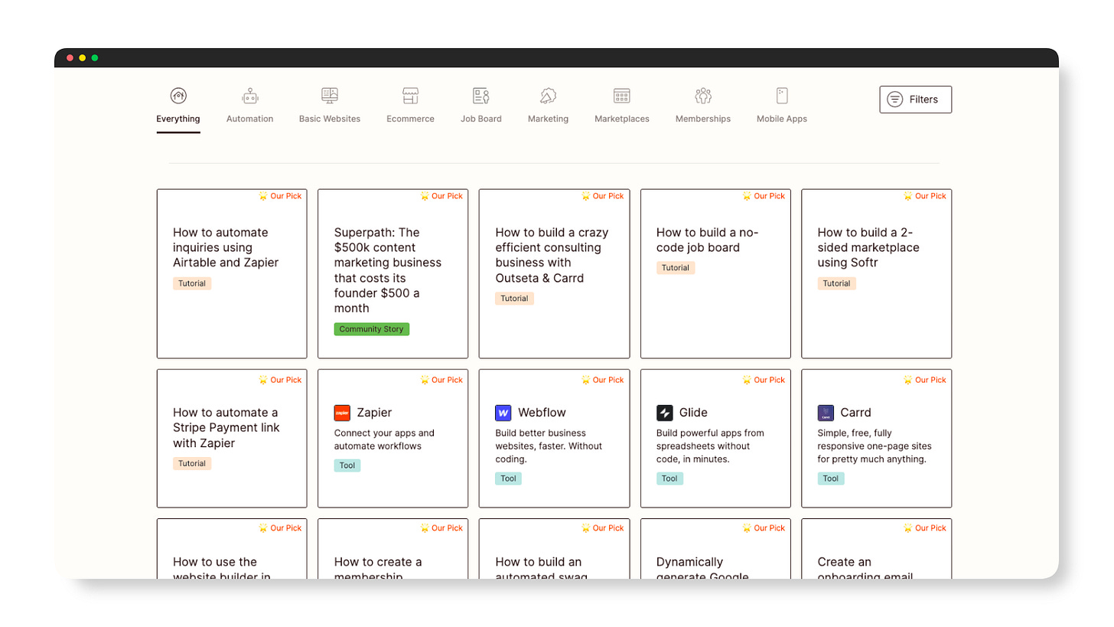
Task: Click 'Our Pick' badge on Superpath card
Action: [x=441, y=196]
